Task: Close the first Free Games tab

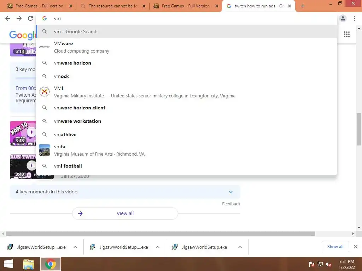Action: tap(71, 6)
